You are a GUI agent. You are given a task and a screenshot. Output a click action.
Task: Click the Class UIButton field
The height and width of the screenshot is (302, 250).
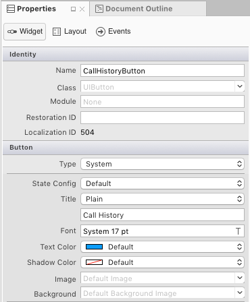click(x=157, y=86)
